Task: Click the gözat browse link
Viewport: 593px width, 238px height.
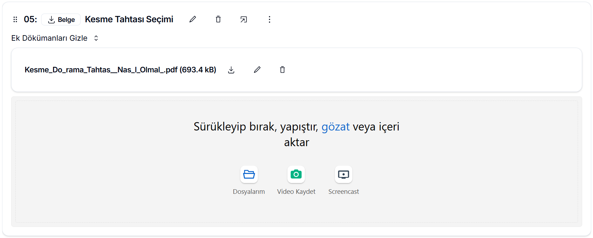Action: click(x=335, y=127)
